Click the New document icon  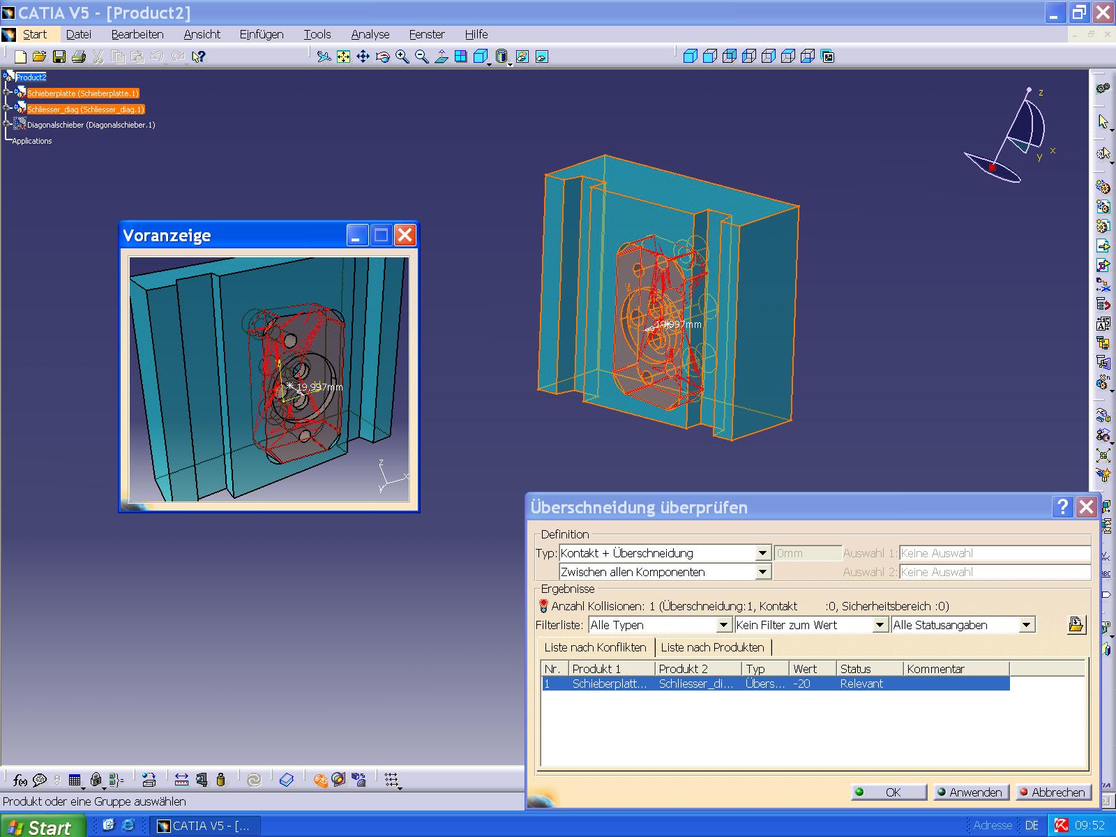point(20,56)
